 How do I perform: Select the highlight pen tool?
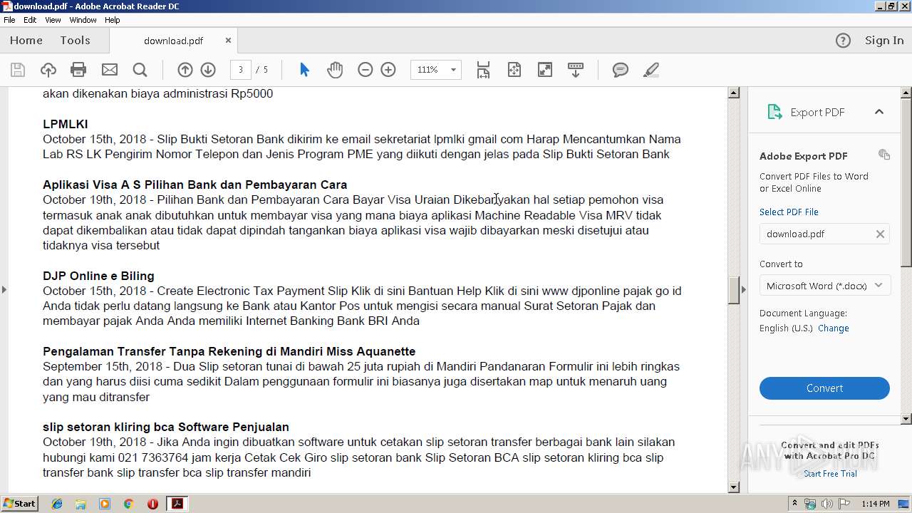[x=651, y=70]
